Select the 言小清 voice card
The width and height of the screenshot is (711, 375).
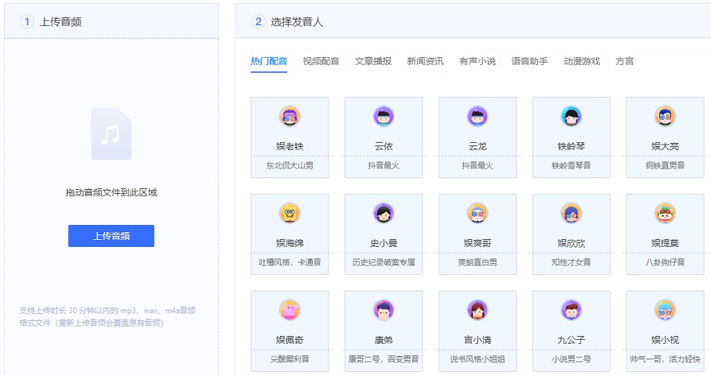pos(477,330)
